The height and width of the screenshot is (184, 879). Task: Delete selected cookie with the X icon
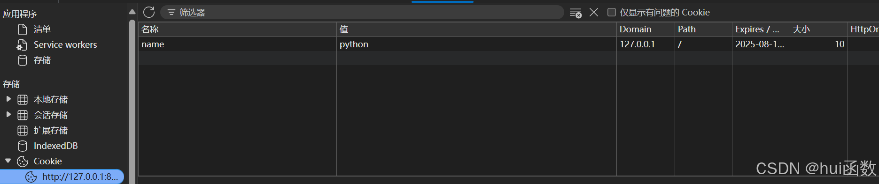594,12
